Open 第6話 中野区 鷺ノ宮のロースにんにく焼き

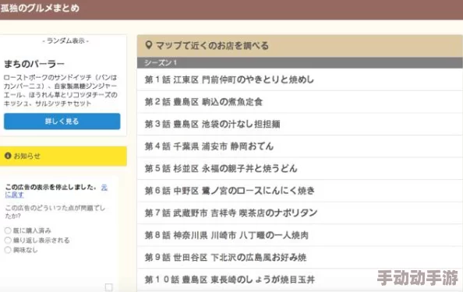click(300, 191)
